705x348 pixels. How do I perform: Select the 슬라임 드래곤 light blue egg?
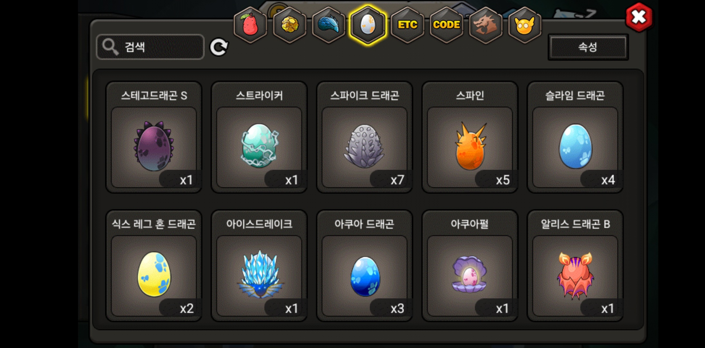pyautogui.click(x=575, y=137)
